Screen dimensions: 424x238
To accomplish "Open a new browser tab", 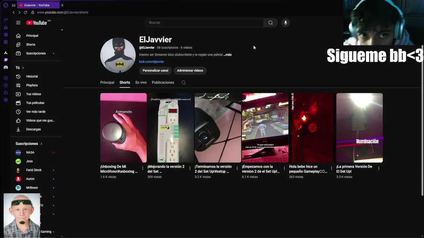I will pyautogui.click(x=62, y=5).
